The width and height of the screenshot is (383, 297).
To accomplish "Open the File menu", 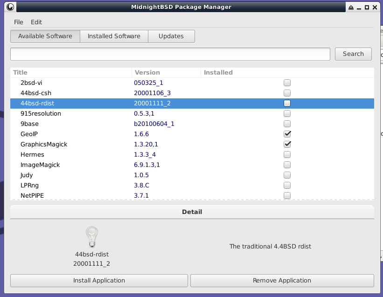I will [19, 22].
